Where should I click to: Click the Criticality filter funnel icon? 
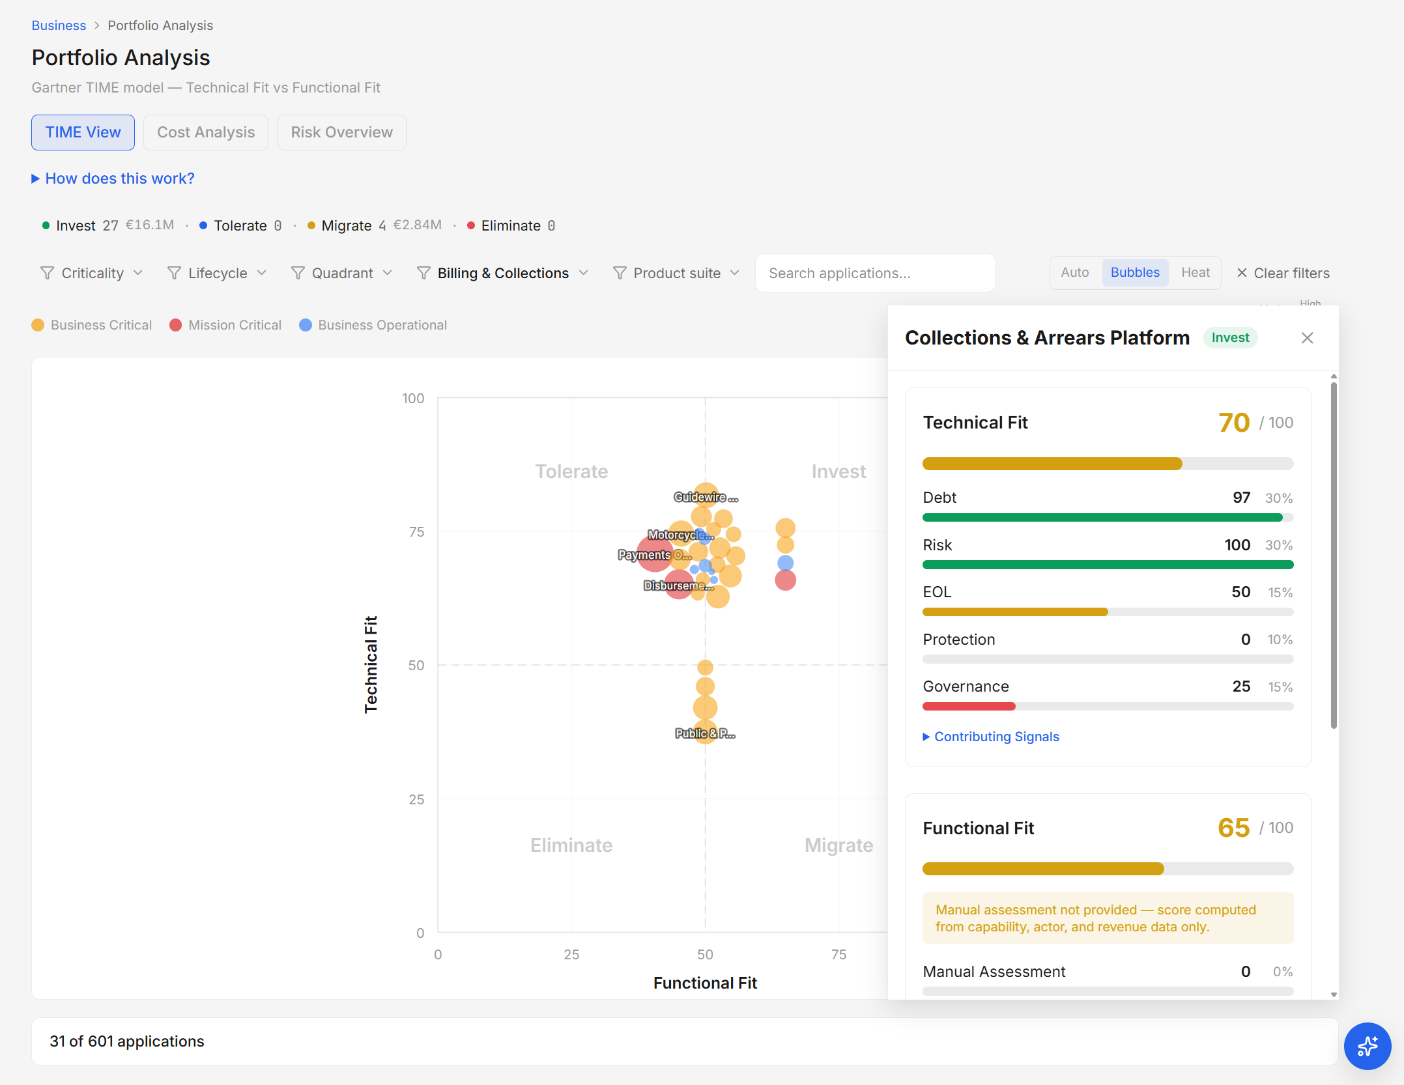pyautogui.click(x=47, y=273)
